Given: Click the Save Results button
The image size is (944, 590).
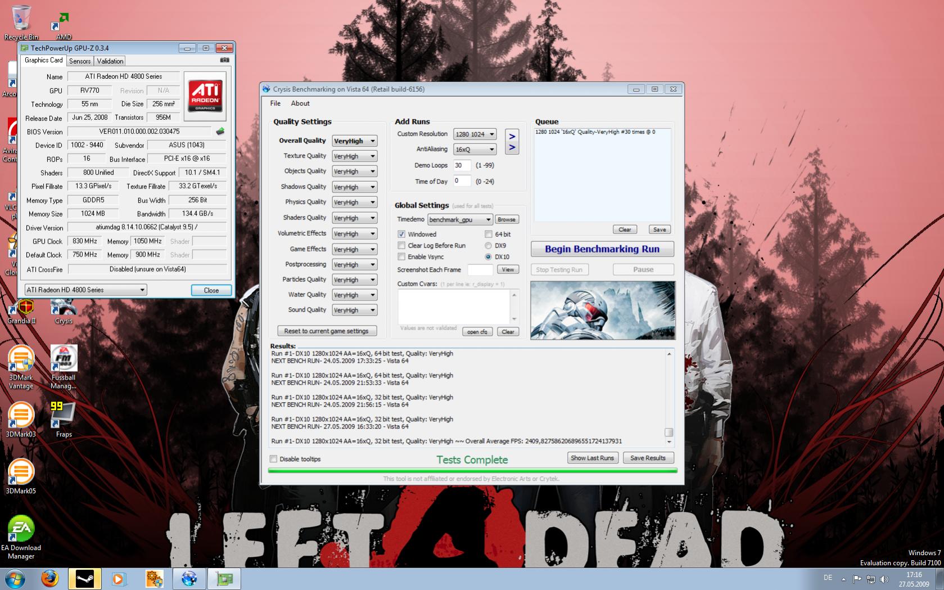Looking at the screenshot, I should tap(648, 458).
